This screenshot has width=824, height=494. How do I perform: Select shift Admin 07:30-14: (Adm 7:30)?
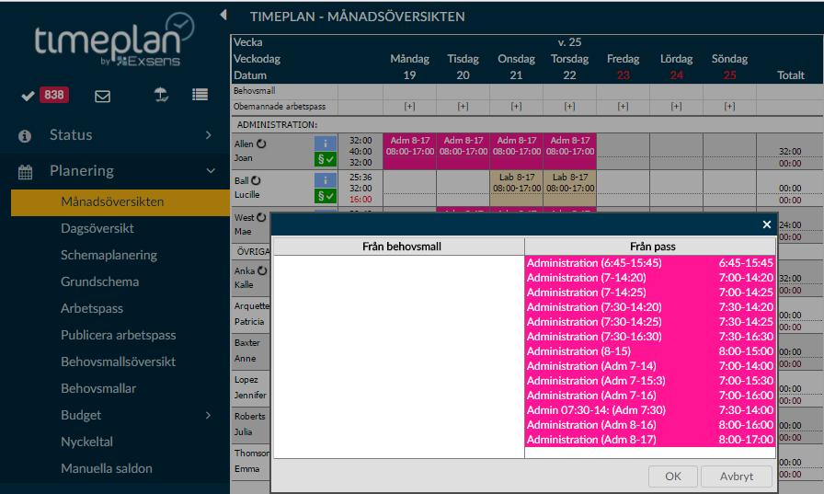(x=650, y=410)
